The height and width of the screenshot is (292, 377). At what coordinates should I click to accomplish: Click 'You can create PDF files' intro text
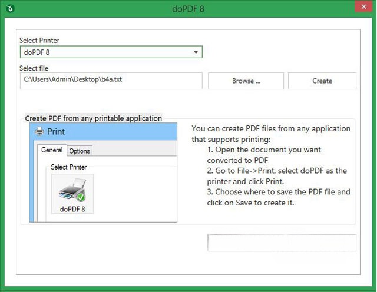(x=271, y=128)
